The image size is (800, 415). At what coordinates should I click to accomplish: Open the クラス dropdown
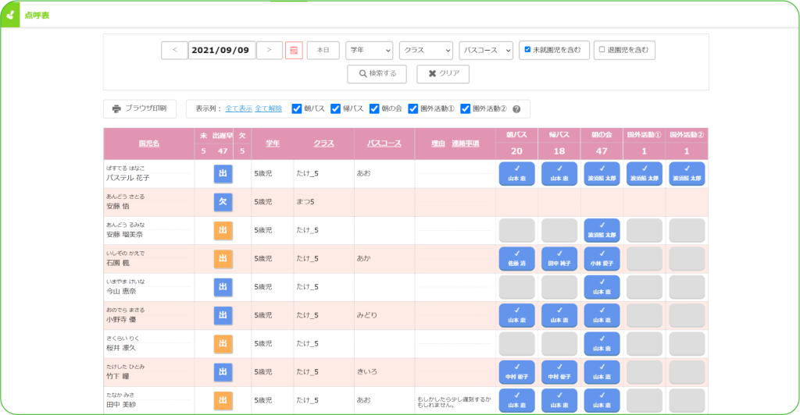point(426,51)
